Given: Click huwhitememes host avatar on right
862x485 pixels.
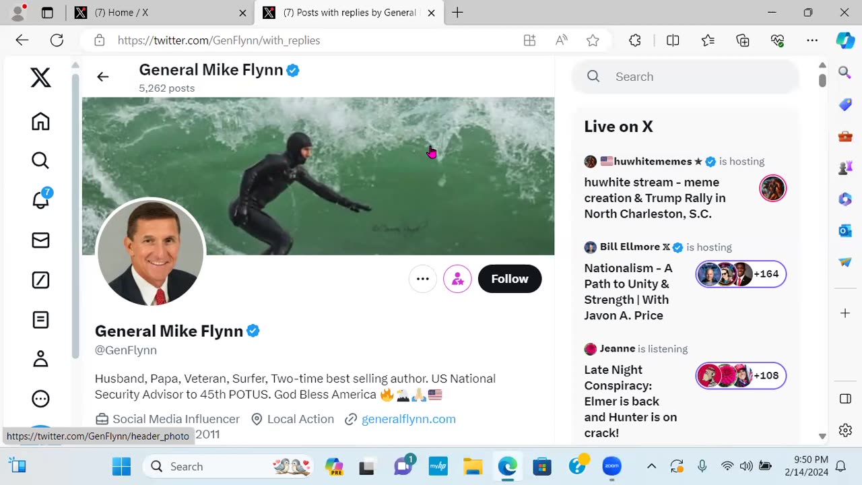Looking at the screenshot, I should (x=772, y=189).
